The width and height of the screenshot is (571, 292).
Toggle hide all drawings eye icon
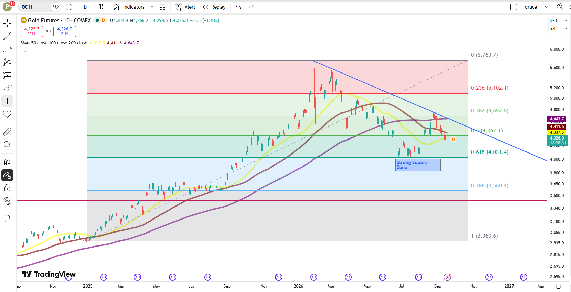pos(7,201)
